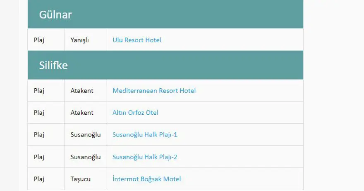Select the Plaj cell beside Taşucu

click(39, 179)
